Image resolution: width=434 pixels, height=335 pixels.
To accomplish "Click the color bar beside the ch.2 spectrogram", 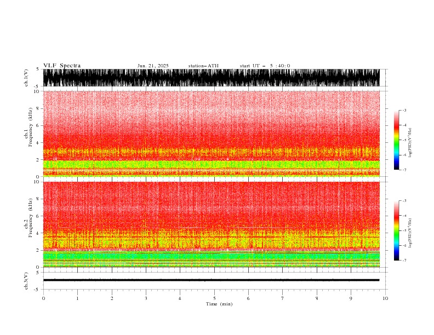I will [396, 230].
